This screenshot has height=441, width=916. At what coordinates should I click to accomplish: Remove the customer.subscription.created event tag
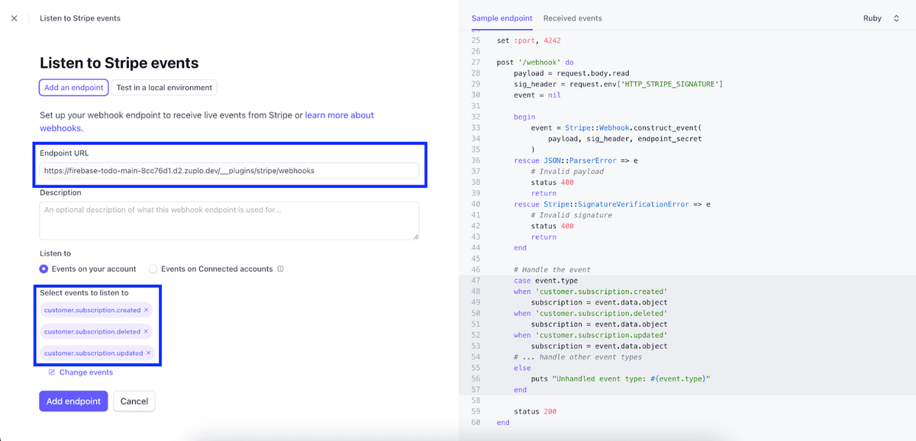tap(147, 311)
